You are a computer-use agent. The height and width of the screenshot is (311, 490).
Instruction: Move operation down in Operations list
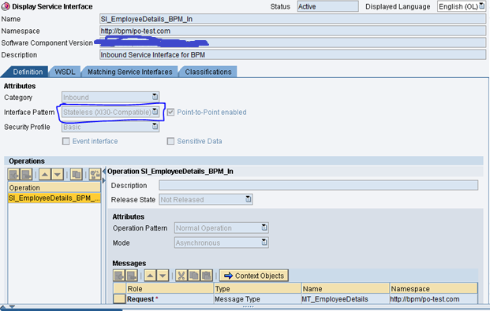coord(58,174)
